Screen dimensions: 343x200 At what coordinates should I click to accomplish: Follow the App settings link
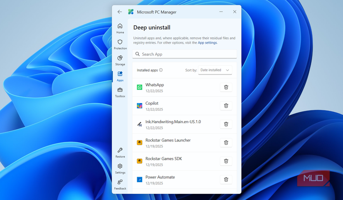pyautogui.click(x=207, y=42)
